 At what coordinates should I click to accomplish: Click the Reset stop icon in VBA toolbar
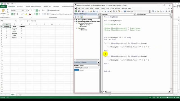[x=108, y=11]
